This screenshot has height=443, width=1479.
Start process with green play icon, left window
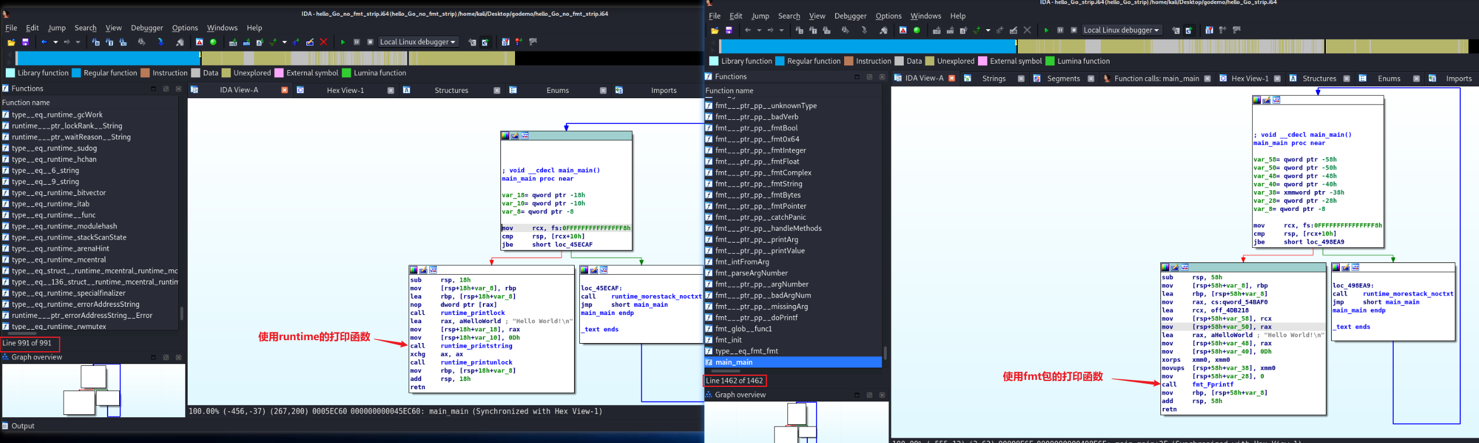click(x=343, y=42)
